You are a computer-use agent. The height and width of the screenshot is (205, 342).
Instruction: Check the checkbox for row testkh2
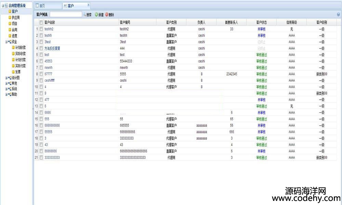pos(41,29)
